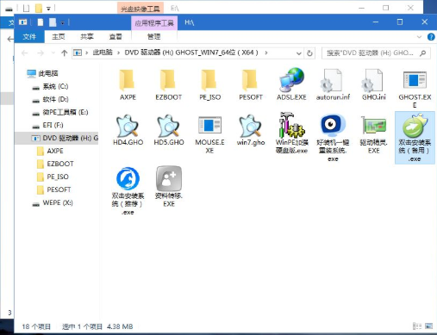Select EZBOOT folder in navigation tree
Viewport: 437px width, 335px height.
(x=60, y=164)
